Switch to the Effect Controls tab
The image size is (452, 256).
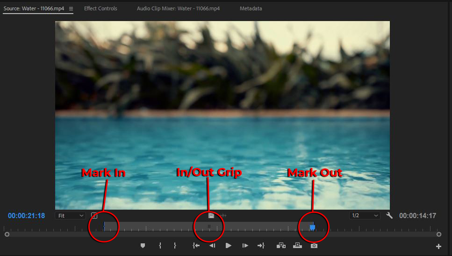tap(100, 8)
